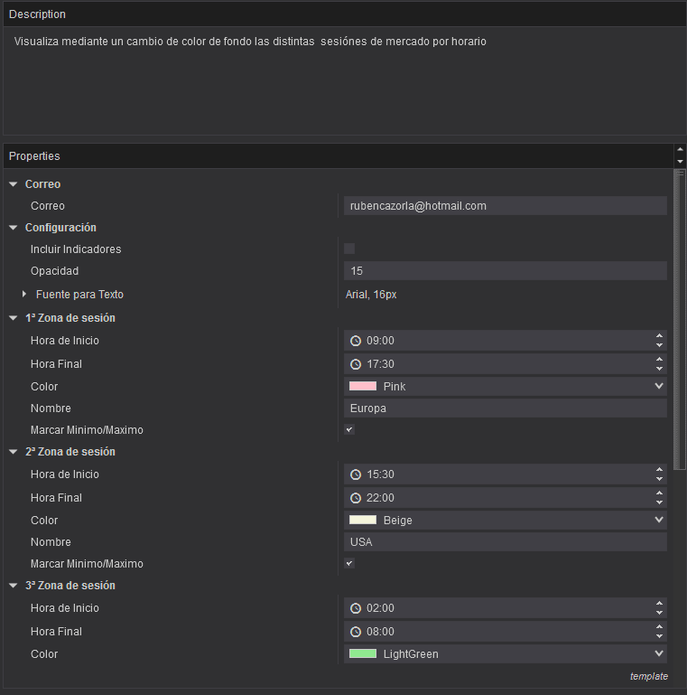Click the Opacidad value field

(505, 271)
